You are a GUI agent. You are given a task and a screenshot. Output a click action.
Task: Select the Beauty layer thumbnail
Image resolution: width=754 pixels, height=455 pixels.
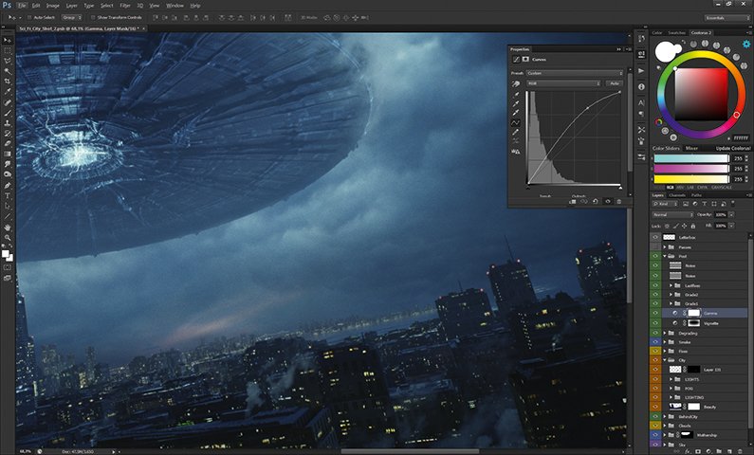coord(675,407)
